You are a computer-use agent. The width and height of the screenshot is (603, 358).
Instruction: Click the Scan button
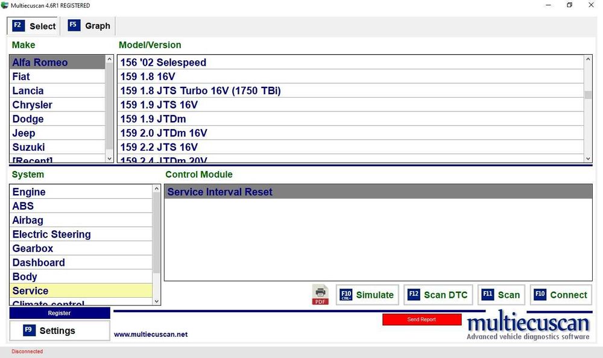tap(501, 295)
